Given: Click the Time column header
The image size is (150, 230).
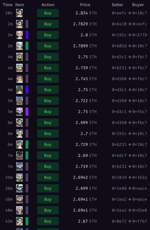Looking at the screenshot, I should (7, 5).
